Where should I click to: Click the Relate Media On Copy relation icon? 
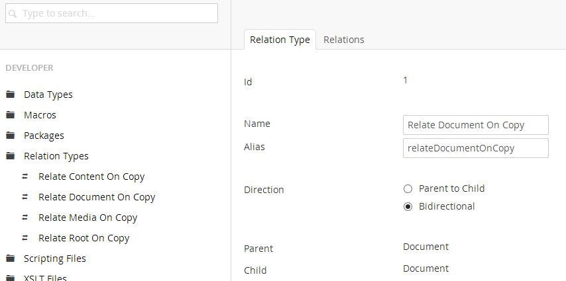click(25, 218)
